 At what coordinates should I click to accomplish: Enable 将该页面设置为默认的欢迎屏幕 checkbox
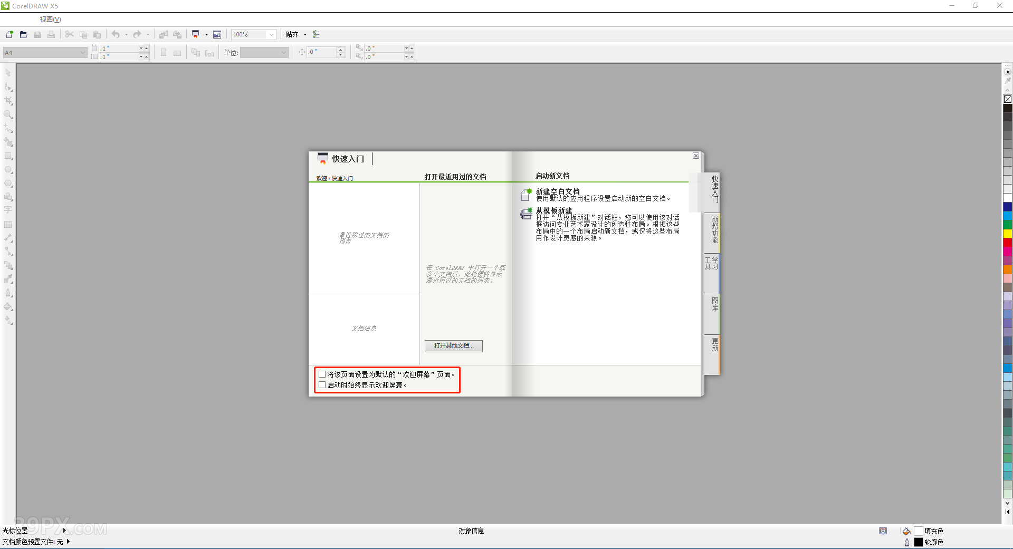point(322,374)
